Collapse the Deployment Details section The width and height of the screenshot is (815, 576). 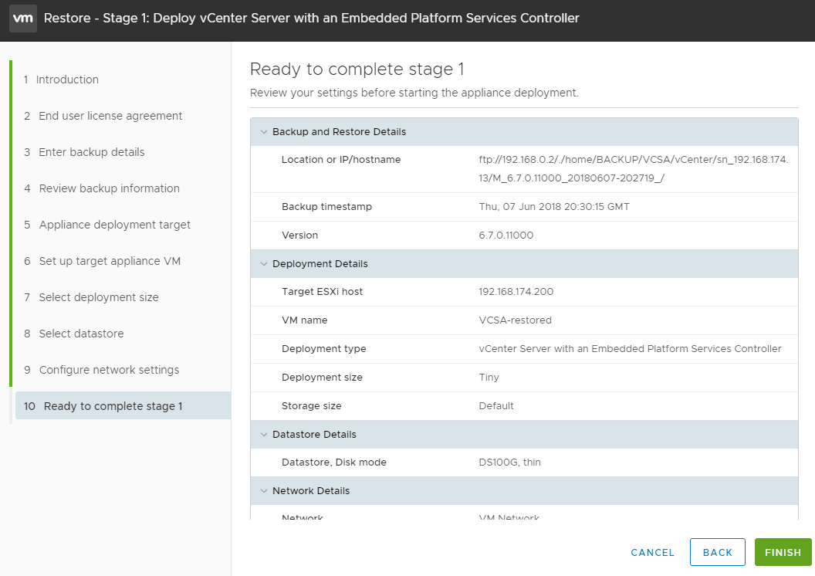[264, 264]
